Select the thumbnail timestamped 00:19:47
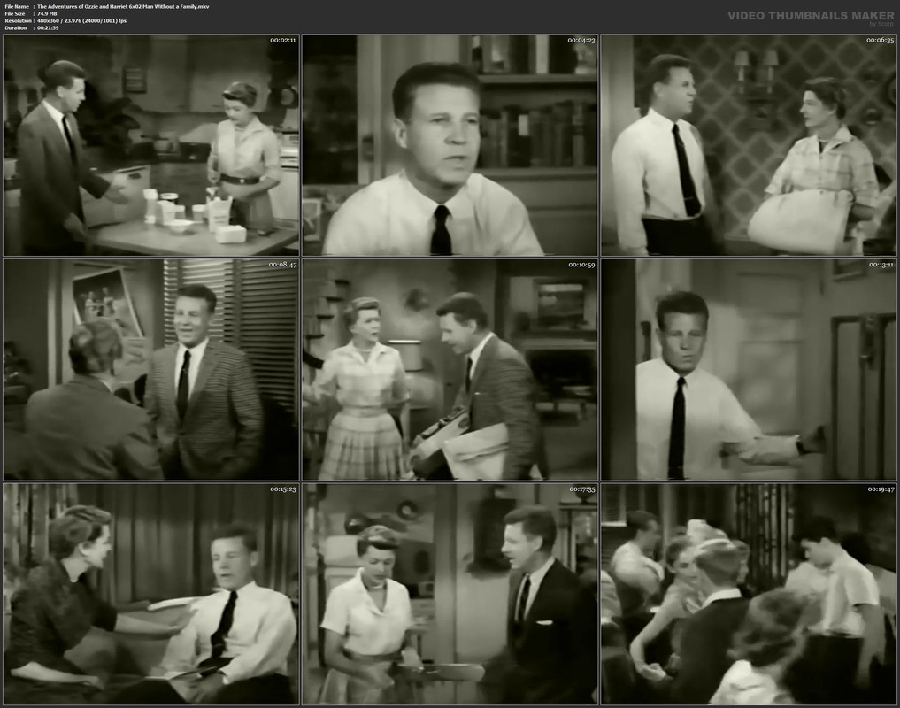 point(749,595)
